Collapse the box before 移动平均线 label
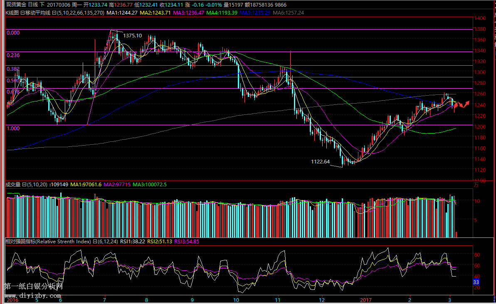This screenshot has width=496, height=304. (22, 13)
